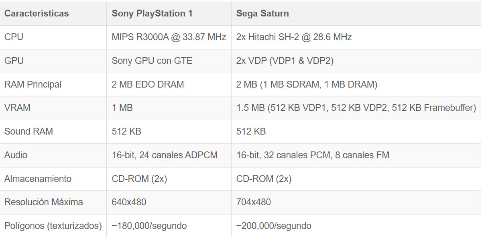This screenshot has height=237, width=482.
Task: Click the 2x Hitachi SH-2 cell
Action: [x=294, y=37]
